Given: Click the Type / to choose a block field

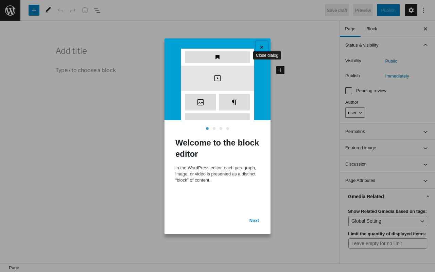Looking at the screenshot, I should [x=86, y=70].
